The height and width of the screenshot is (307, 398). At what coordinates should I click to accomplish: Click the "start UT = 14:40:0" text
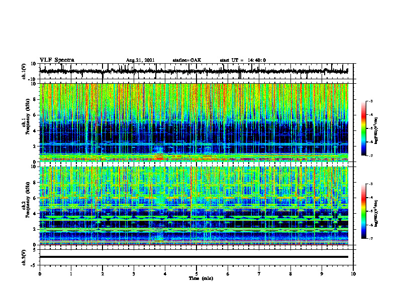click(243, 60)
